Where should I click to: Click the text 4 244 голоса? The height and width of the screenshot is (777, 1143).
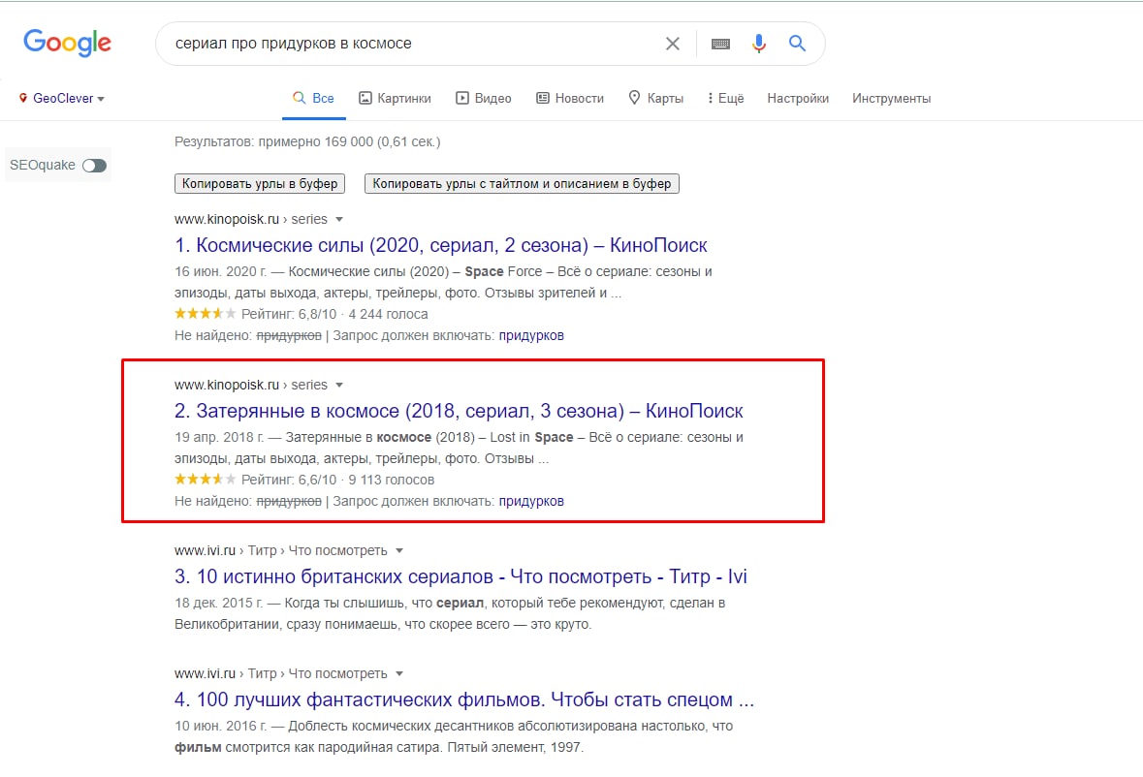coord(388,315)
